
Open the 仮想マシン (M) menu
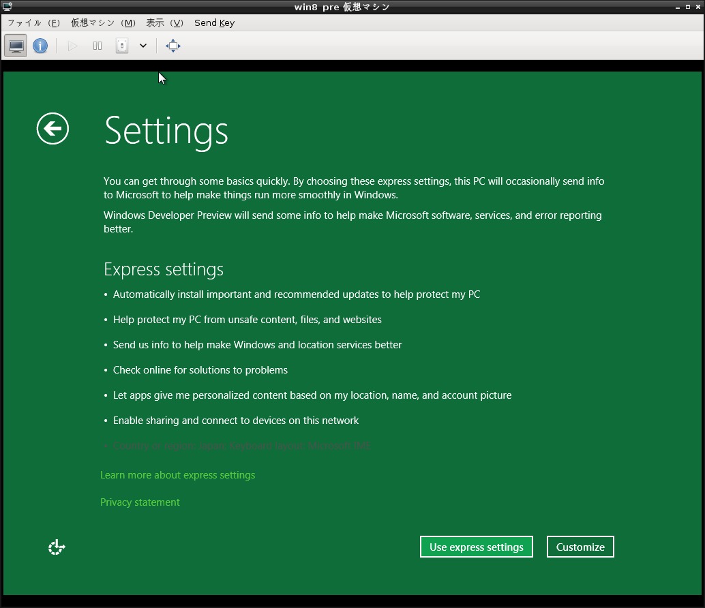tap(103, 23)
